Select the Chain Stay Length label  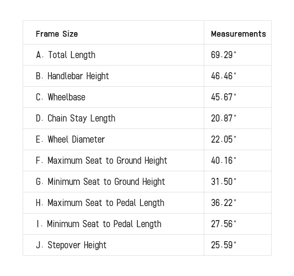click(x=76, y=118)
